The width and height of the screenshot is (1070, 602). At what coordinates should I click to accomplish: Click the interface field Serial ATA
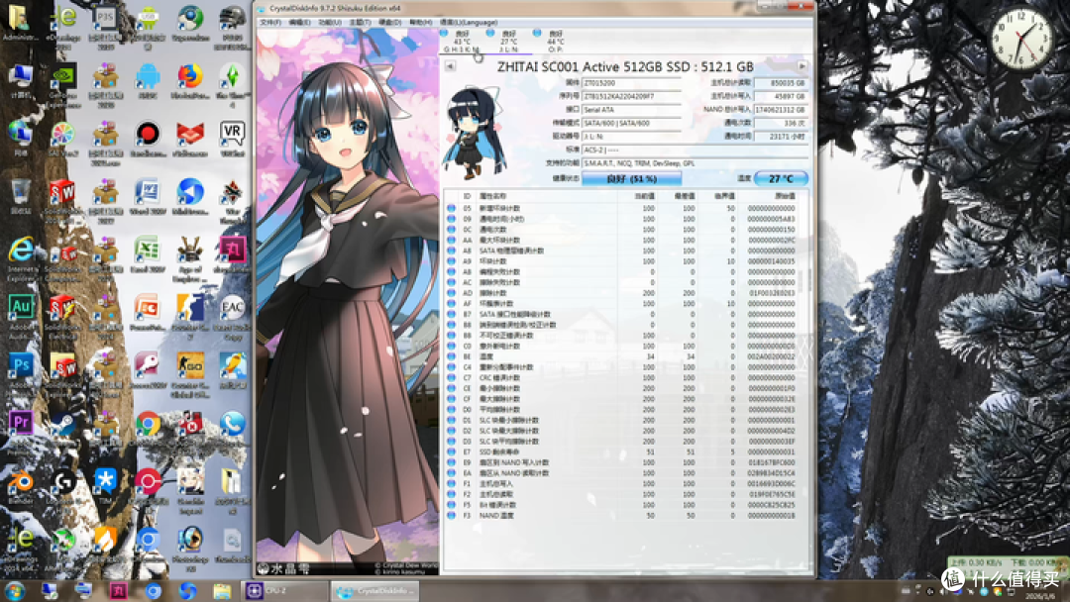631,110
